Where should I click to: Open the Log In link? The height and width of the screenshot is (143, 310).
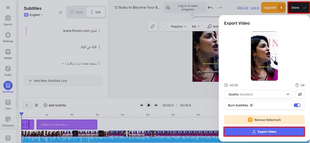tap(255, 8)
